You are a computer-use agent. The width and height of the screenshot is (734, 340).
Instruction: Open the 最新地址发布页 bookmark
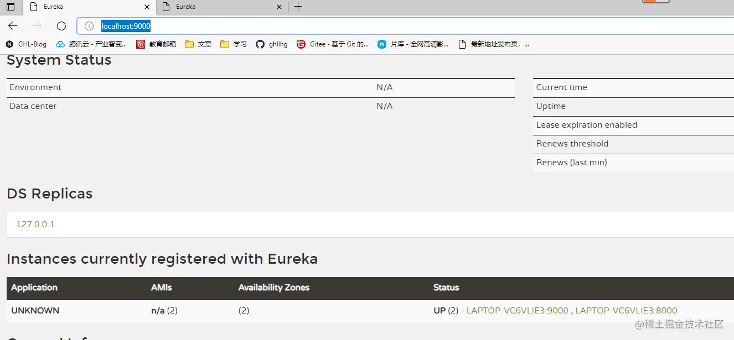click(x=494, y=44)
